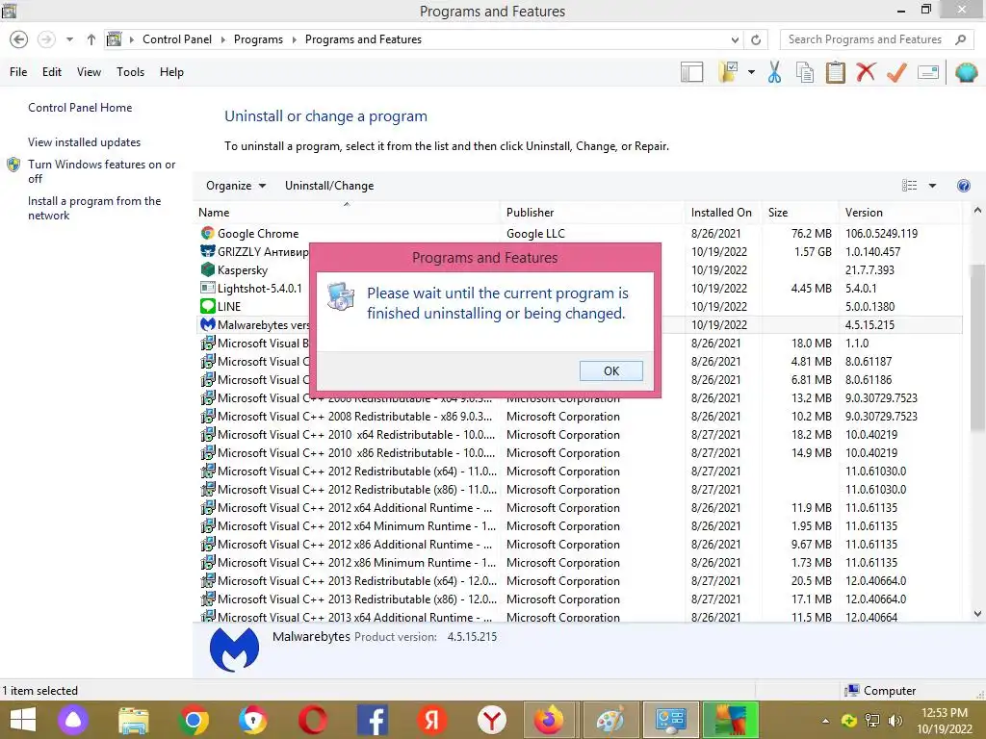Image resolution: width=986 pixels, height=739 pixels.
Task: Click the volume speaker tray icon
Action: [x=895, y=721]
